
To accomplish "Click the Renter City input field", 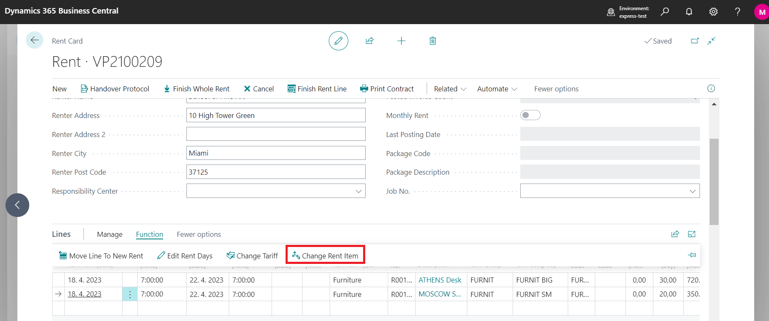I will pos(275,153).
